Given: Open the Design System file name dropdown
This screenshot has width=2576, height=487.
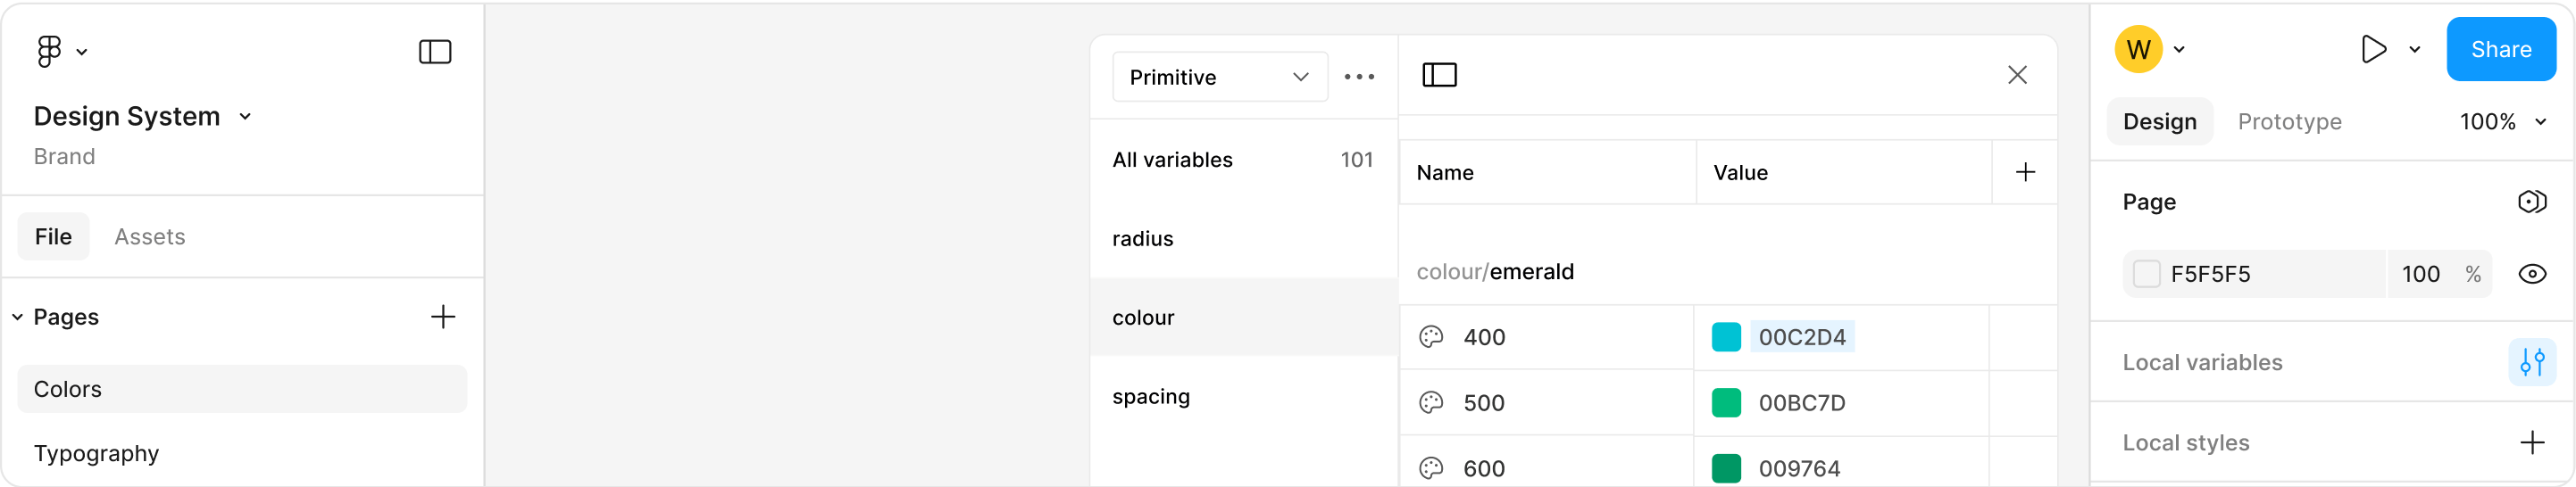Looking at the screenshot, I should [x=245, y=117].
